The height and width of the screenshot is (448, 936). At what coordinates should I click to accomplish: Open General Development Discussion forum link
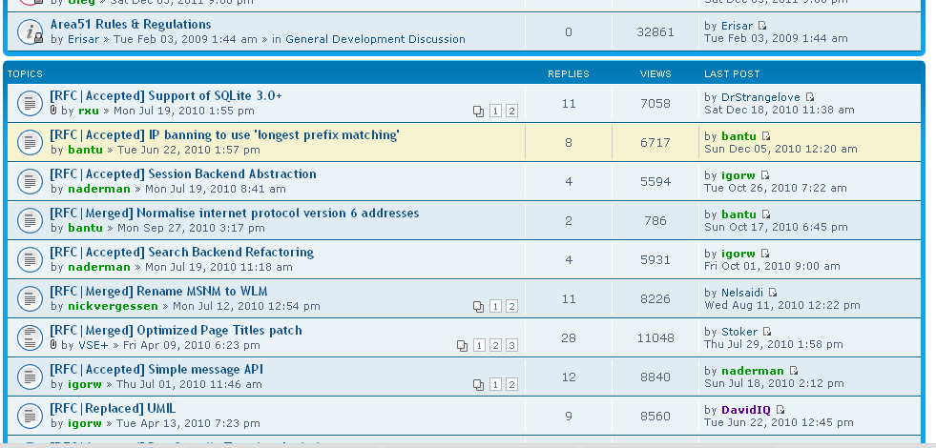[x=376, y=39]
